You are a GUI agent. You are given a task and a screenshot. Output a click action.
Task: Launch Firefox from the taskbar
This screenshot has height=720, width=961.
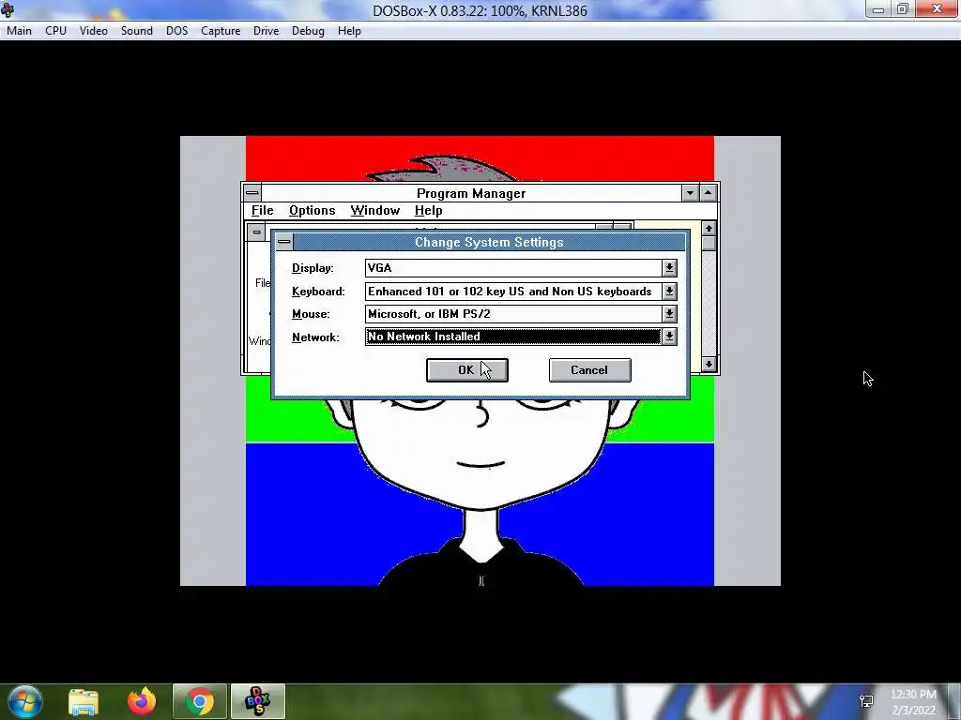click(142, 701)
